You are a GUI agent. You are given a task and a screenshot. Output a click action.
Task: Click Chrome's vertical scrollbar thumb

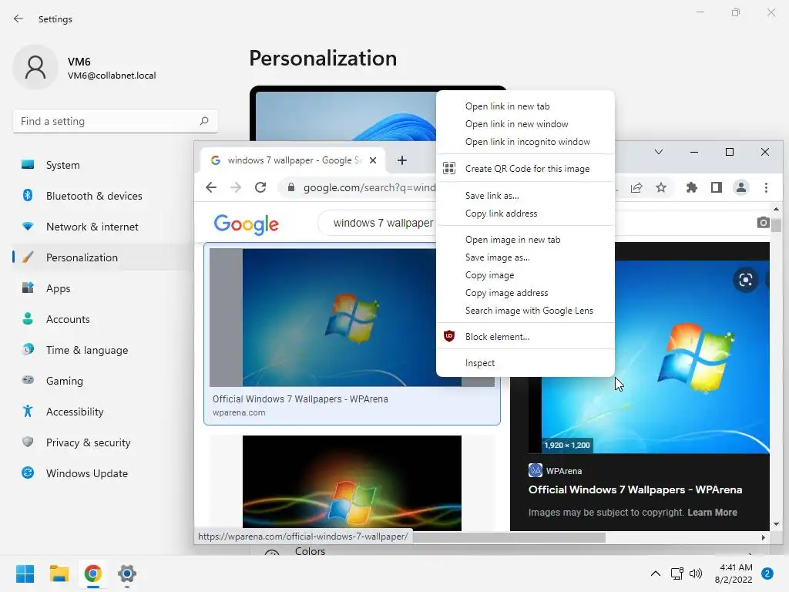[x=776, y=225]
